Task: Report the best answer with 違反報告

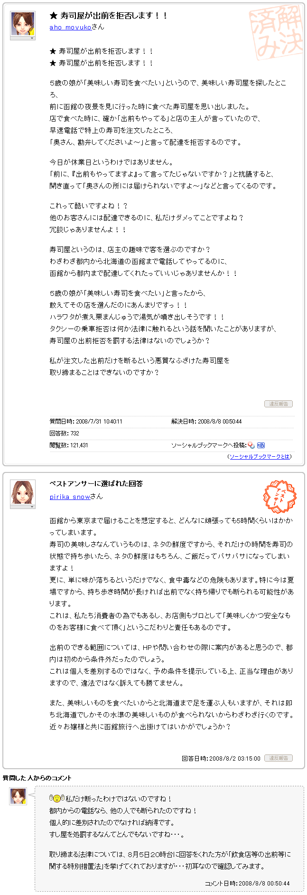Action: click(x=279, y=758)
